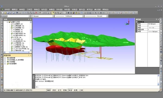Click the black four-point star toolbar icon
Image resolution: width=163 pixels, height=98 pixels.
pos(96,13)
